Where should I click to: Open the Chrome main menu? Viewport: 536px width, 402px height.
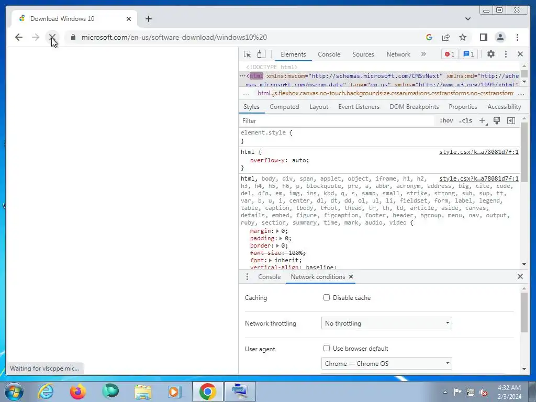518,37
